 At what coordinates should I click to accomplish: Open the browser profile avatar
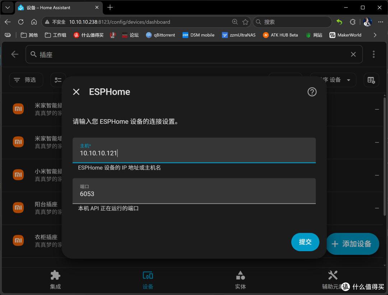point(368,22)
